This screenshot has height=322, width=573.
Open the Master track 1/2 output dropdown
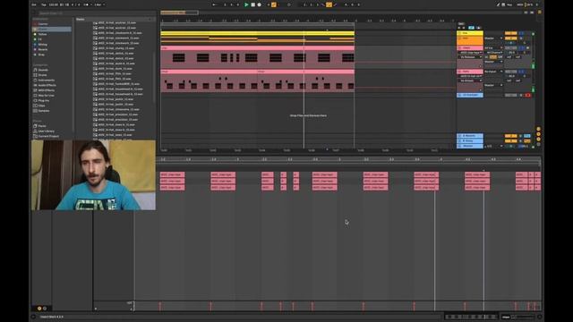[x=493, y=146]
